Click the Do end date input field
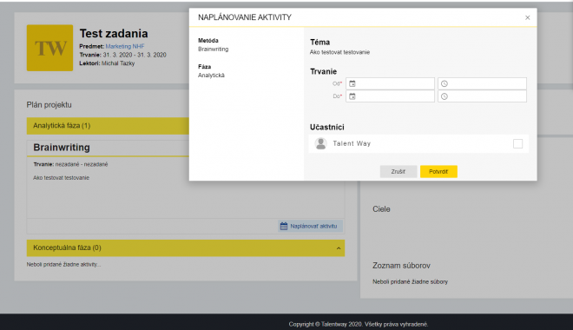 (391, 96)
